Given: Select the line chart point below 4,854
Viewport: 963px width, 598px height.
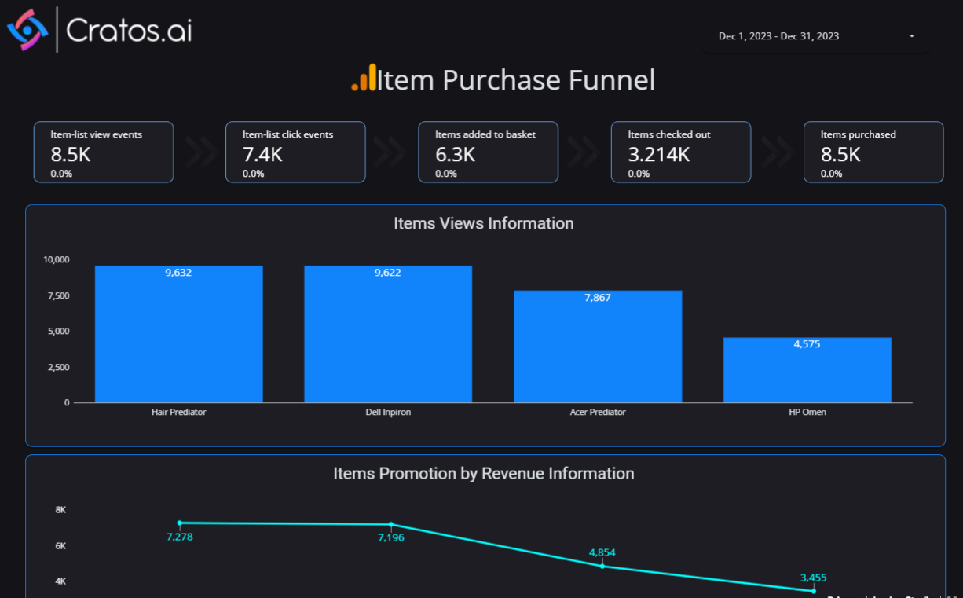Looking at the screenshot, I should tap(602, 566).
